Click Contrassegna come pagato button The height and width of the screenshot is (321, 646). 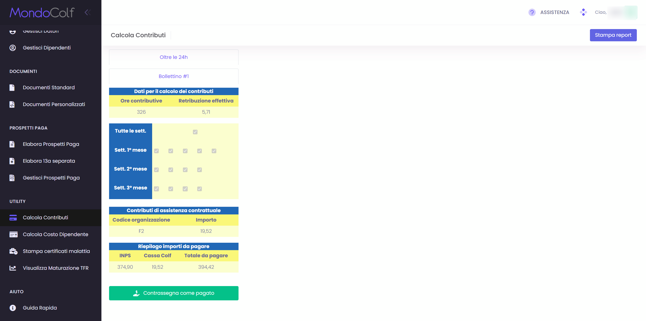(174, 293)
